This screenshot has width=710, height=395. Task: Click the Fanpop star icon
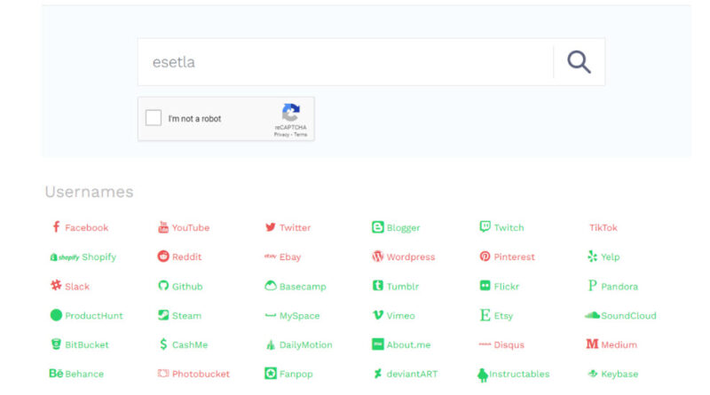pos(271,374)
